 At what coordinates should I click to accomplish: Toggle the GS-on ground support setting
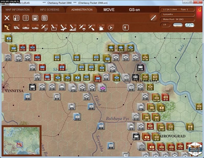pyautogui.click(x=134, y=10)
